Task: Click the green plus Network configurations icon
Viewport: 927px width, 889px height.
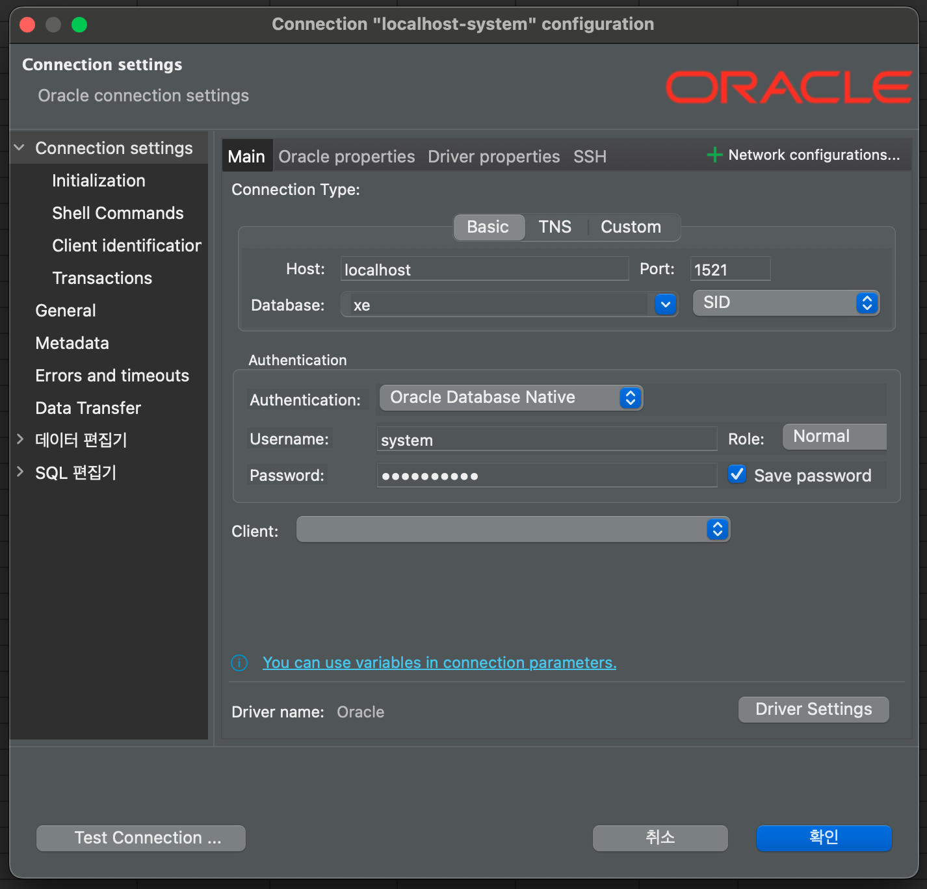Action: pos(714,155)
